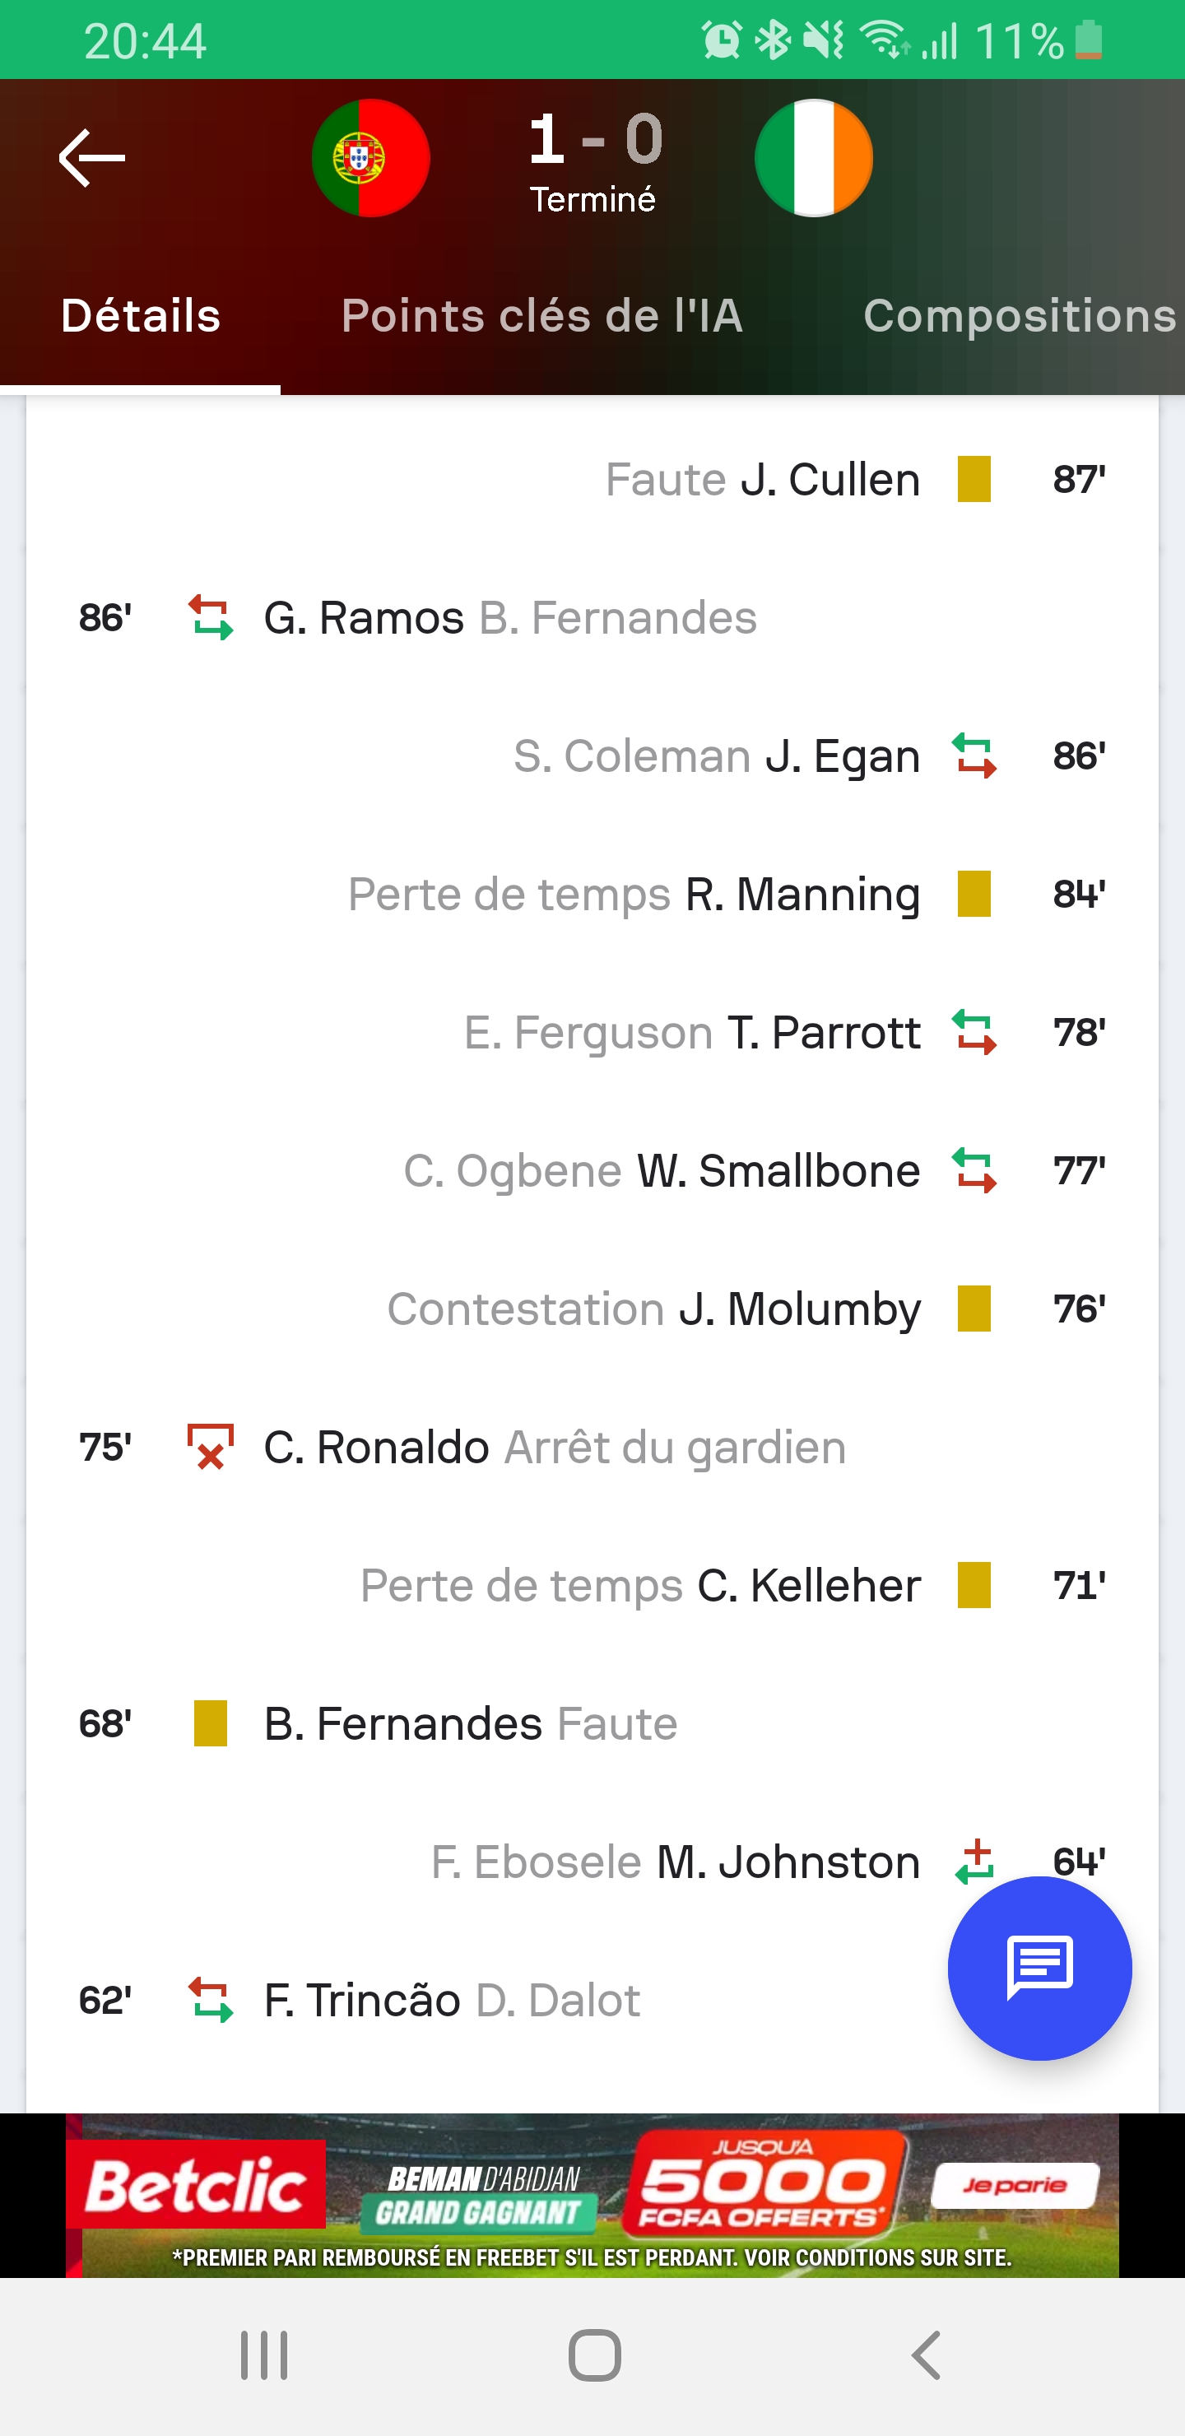This screenshot has width=1185, height=2436.
Task: Open the blue chat bubble button
Action: tap(1039, 1968)
